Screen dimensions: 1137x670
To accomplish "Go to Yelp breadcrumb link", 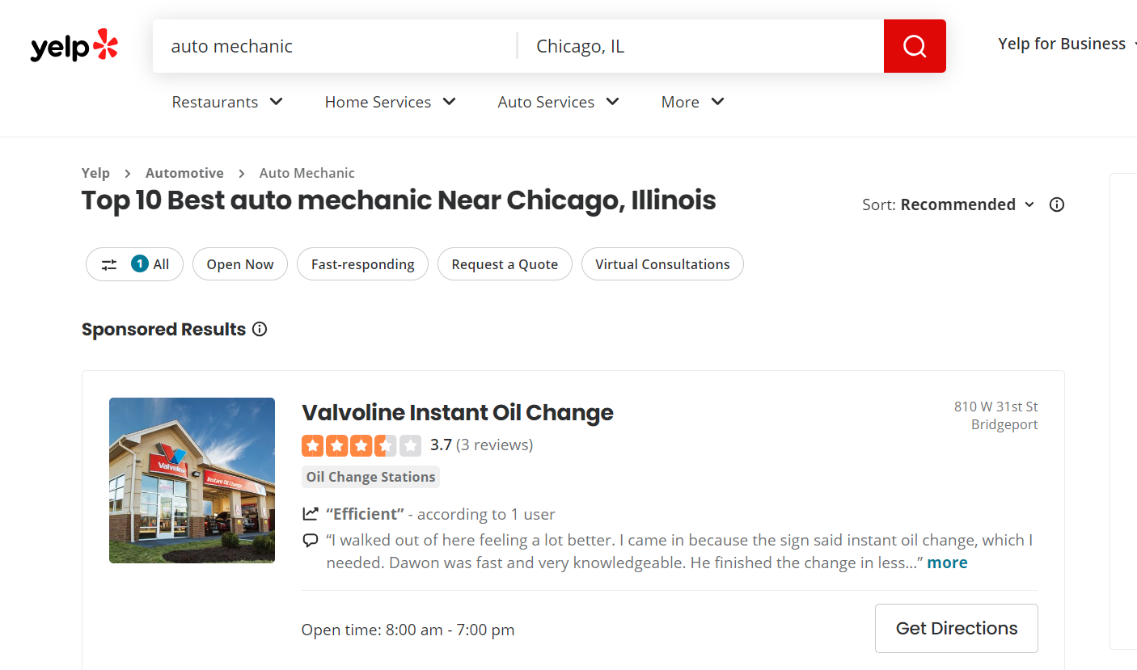I will tap(95, 173).
